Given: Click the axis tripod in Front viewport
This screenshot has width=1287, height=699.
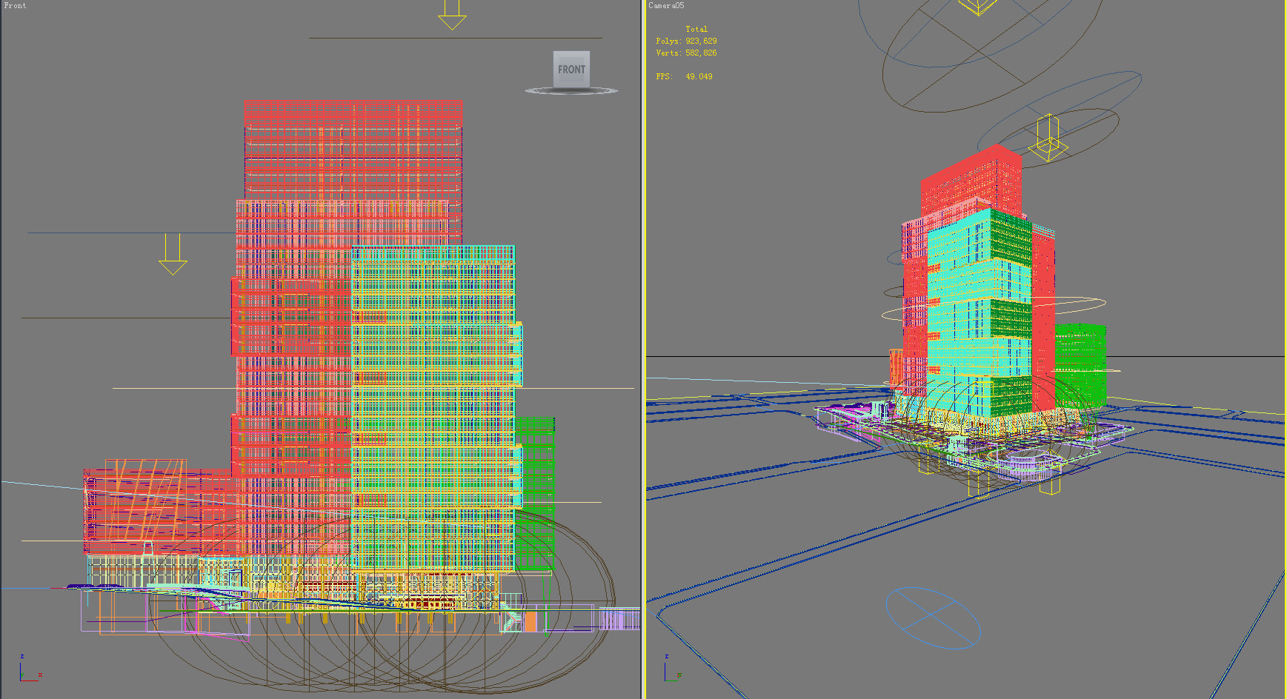Looking at the screenshot, I should [x=30, y=667].
